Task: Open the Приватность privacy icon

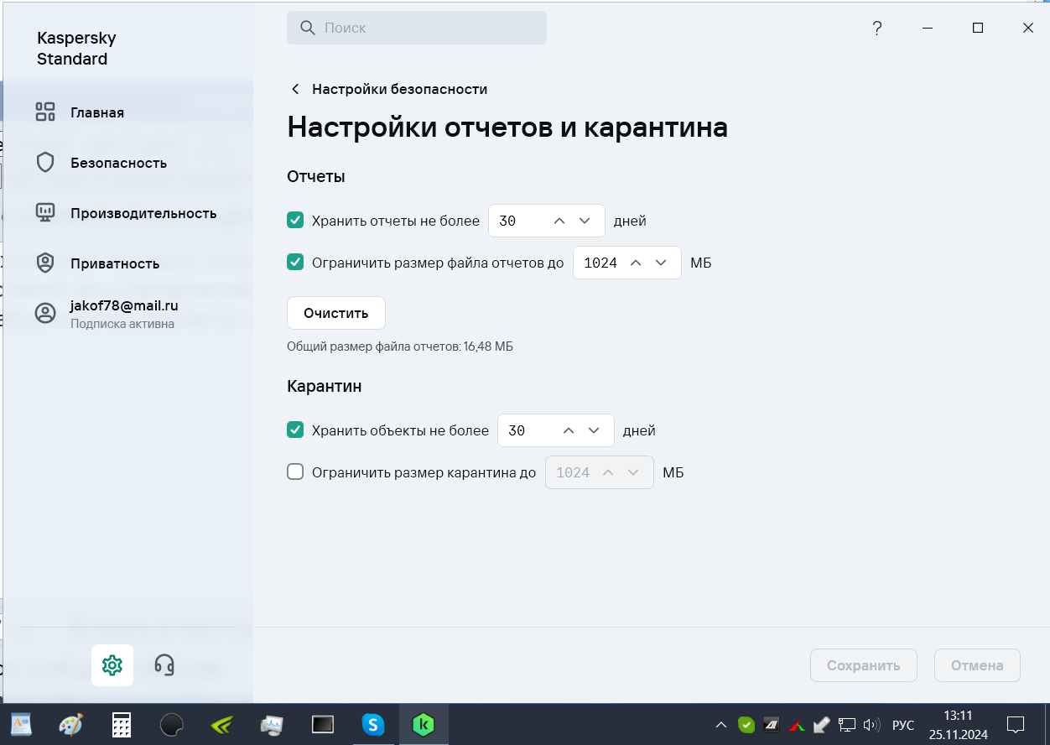Action: point(45,263)
